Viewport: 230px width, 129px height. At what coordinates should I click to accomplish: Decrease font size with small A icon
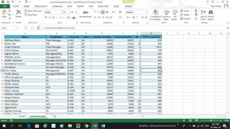coord(76,12)
